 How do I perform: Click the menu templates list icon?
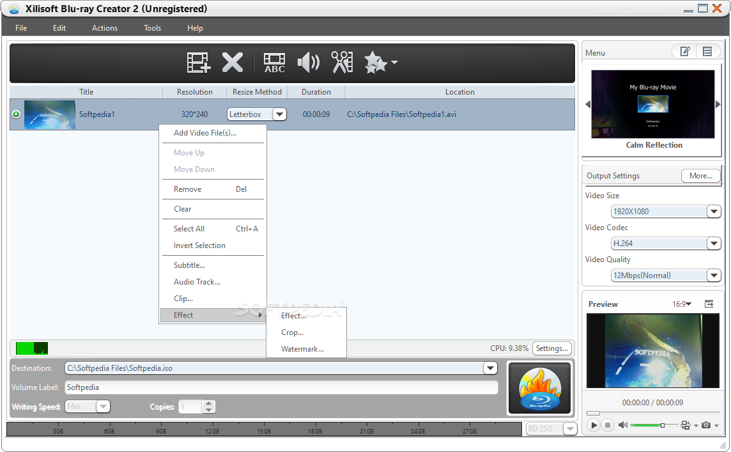click(x=707, y=51)
